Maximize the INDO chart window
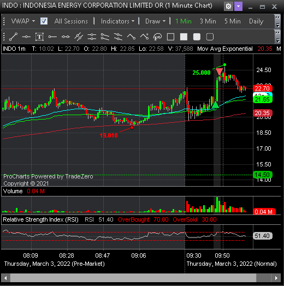The width and height of the screenshot is (284, 286). pos(262,7)
